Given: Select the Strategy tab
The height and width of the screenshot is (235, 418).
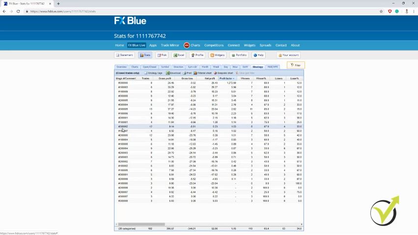Looking at the screenshot, I should tap(258, 67).
